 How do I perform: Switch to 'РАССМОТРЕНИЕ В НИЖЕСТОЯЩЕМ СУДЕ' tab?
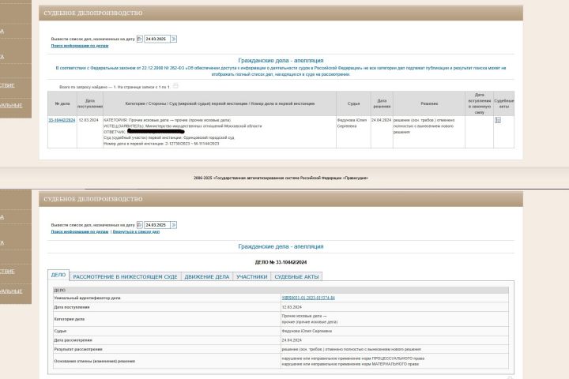point(125,276)
